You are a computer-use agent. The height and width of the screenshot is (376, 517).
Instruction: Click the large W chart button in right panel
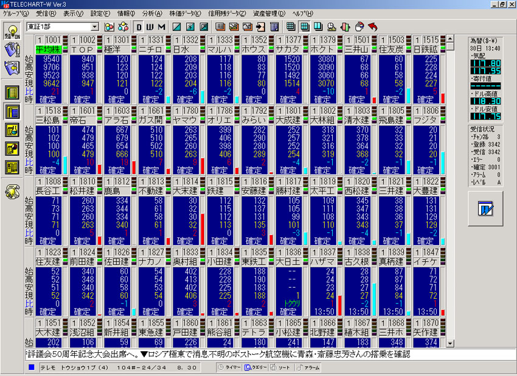point(485,209)
